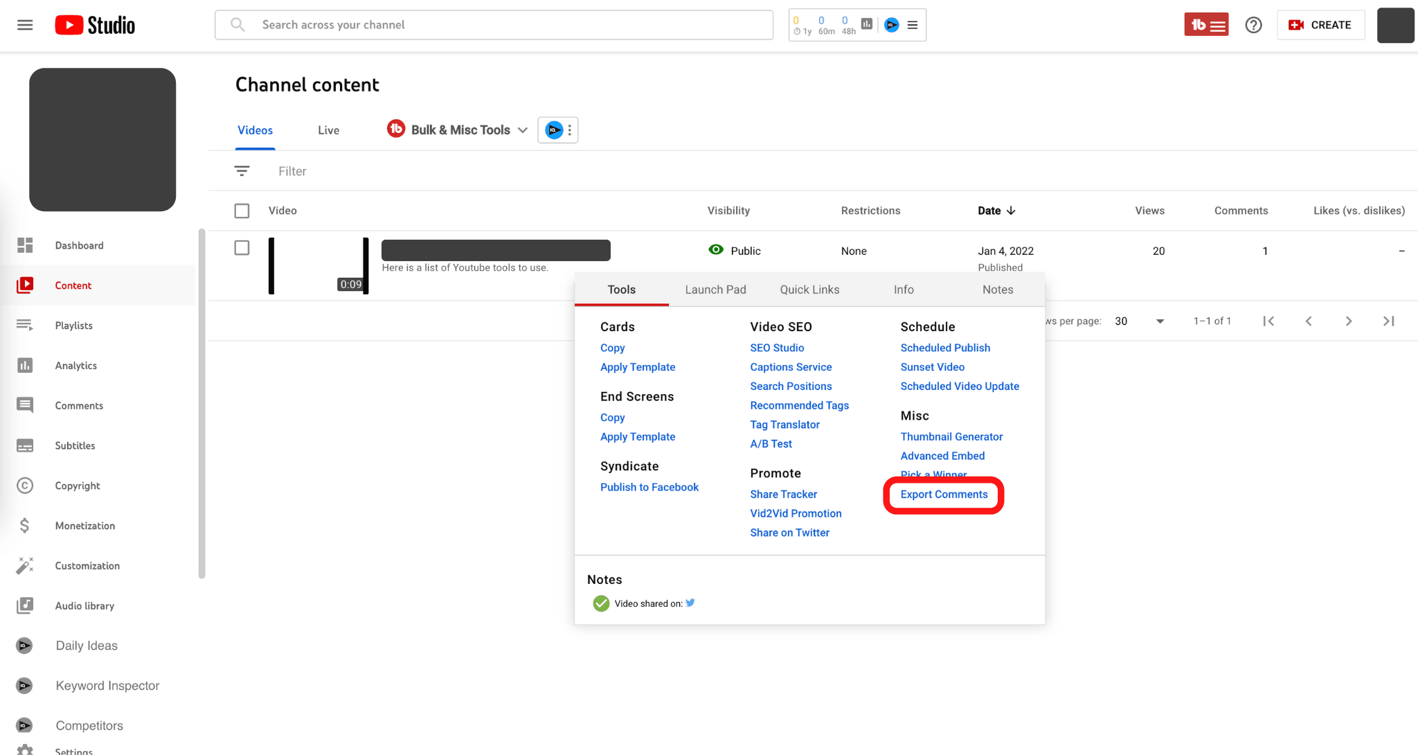This screenshot has width=1418, height=755.
Task: Select the Notes tab in the popup
Action: pos(998,290)
